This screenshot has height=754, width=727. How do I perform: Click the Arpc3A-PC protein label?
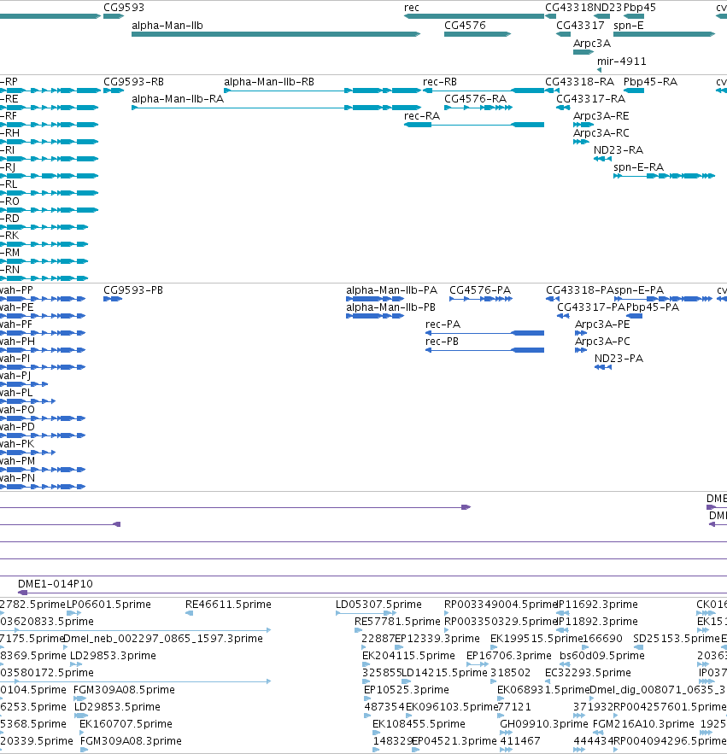coord(602,342)
